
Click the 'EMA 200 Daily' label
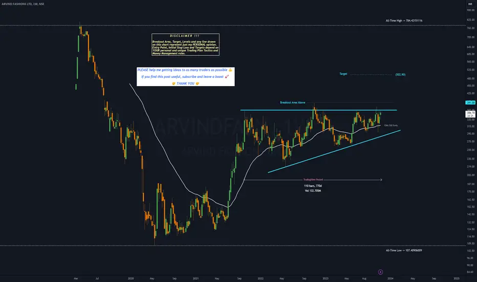[x=391, y=125]
